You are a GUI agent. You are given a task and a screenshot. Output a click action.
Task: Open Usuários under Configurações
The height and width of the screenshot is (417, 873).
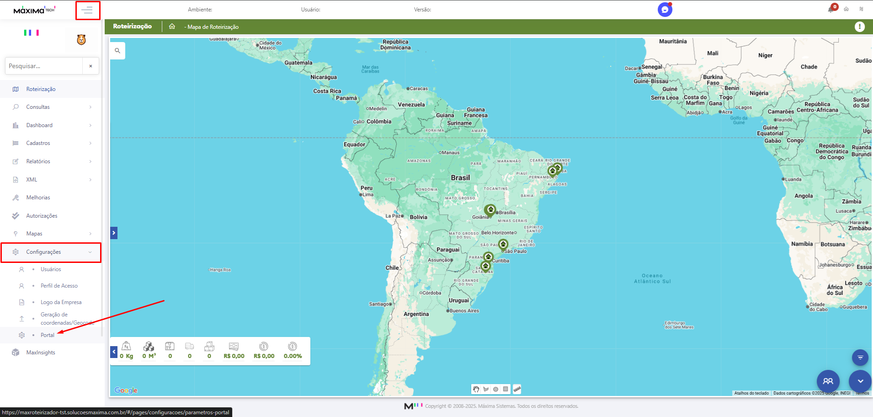[x=51, y=269]
